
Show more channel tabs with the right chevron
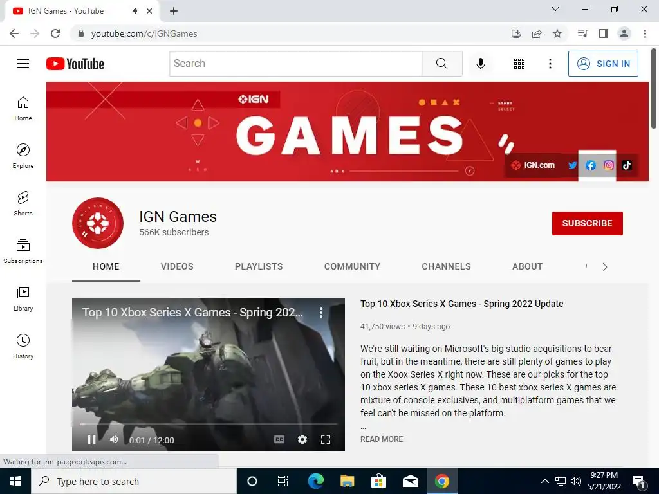604,267
